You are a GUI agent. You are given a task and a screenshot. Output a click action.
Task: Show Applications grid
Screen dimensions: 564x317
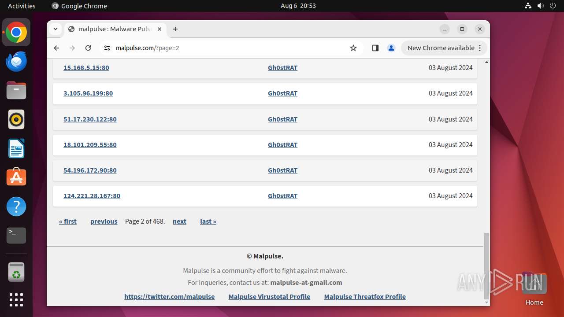click(16, 300)
